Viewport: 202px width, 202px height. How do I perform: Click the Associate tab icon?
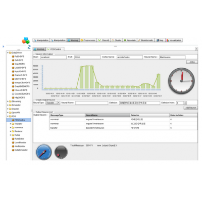coord(125,40)
